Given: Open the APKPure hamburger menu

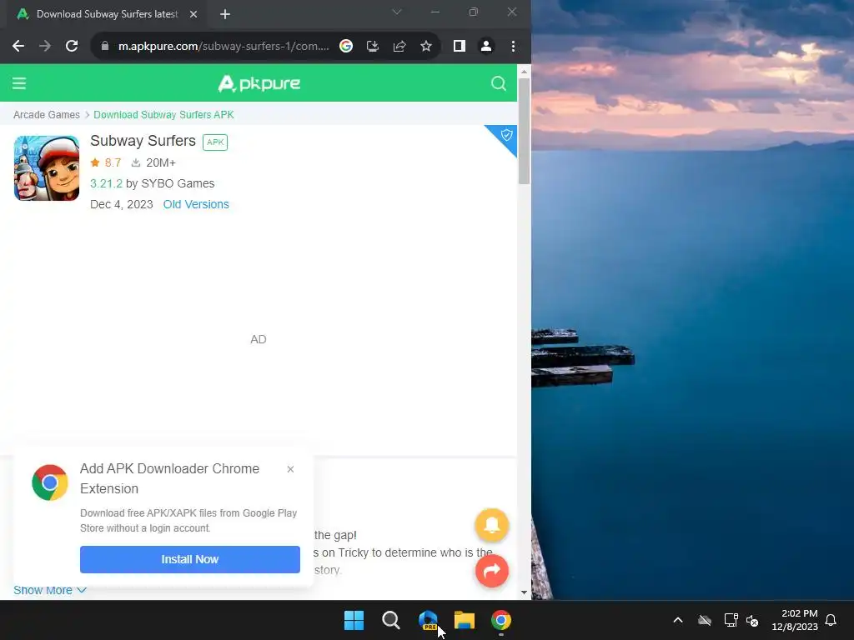Looking at the screenshot, I should point(19,83).
